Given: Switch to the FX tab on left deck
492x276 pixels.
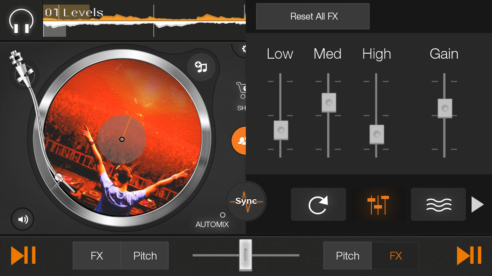Looking at the screenshot, I should click(x=97, y=255).
